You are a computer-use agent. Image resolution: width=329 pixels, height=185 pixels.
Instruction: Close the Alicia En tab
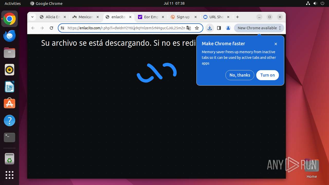pos(65,17)
